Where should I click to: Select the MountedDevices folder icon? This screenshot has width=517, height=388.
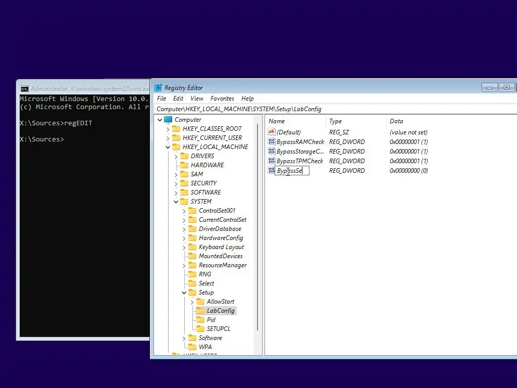192,256
